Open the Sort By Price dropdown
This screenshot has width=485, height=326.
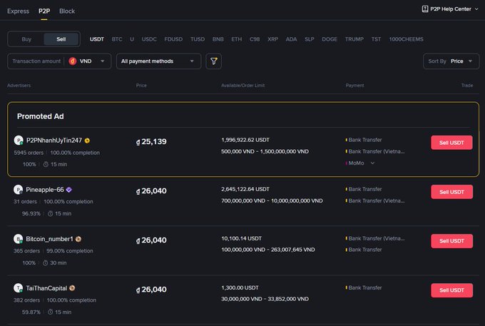(451, 61)
